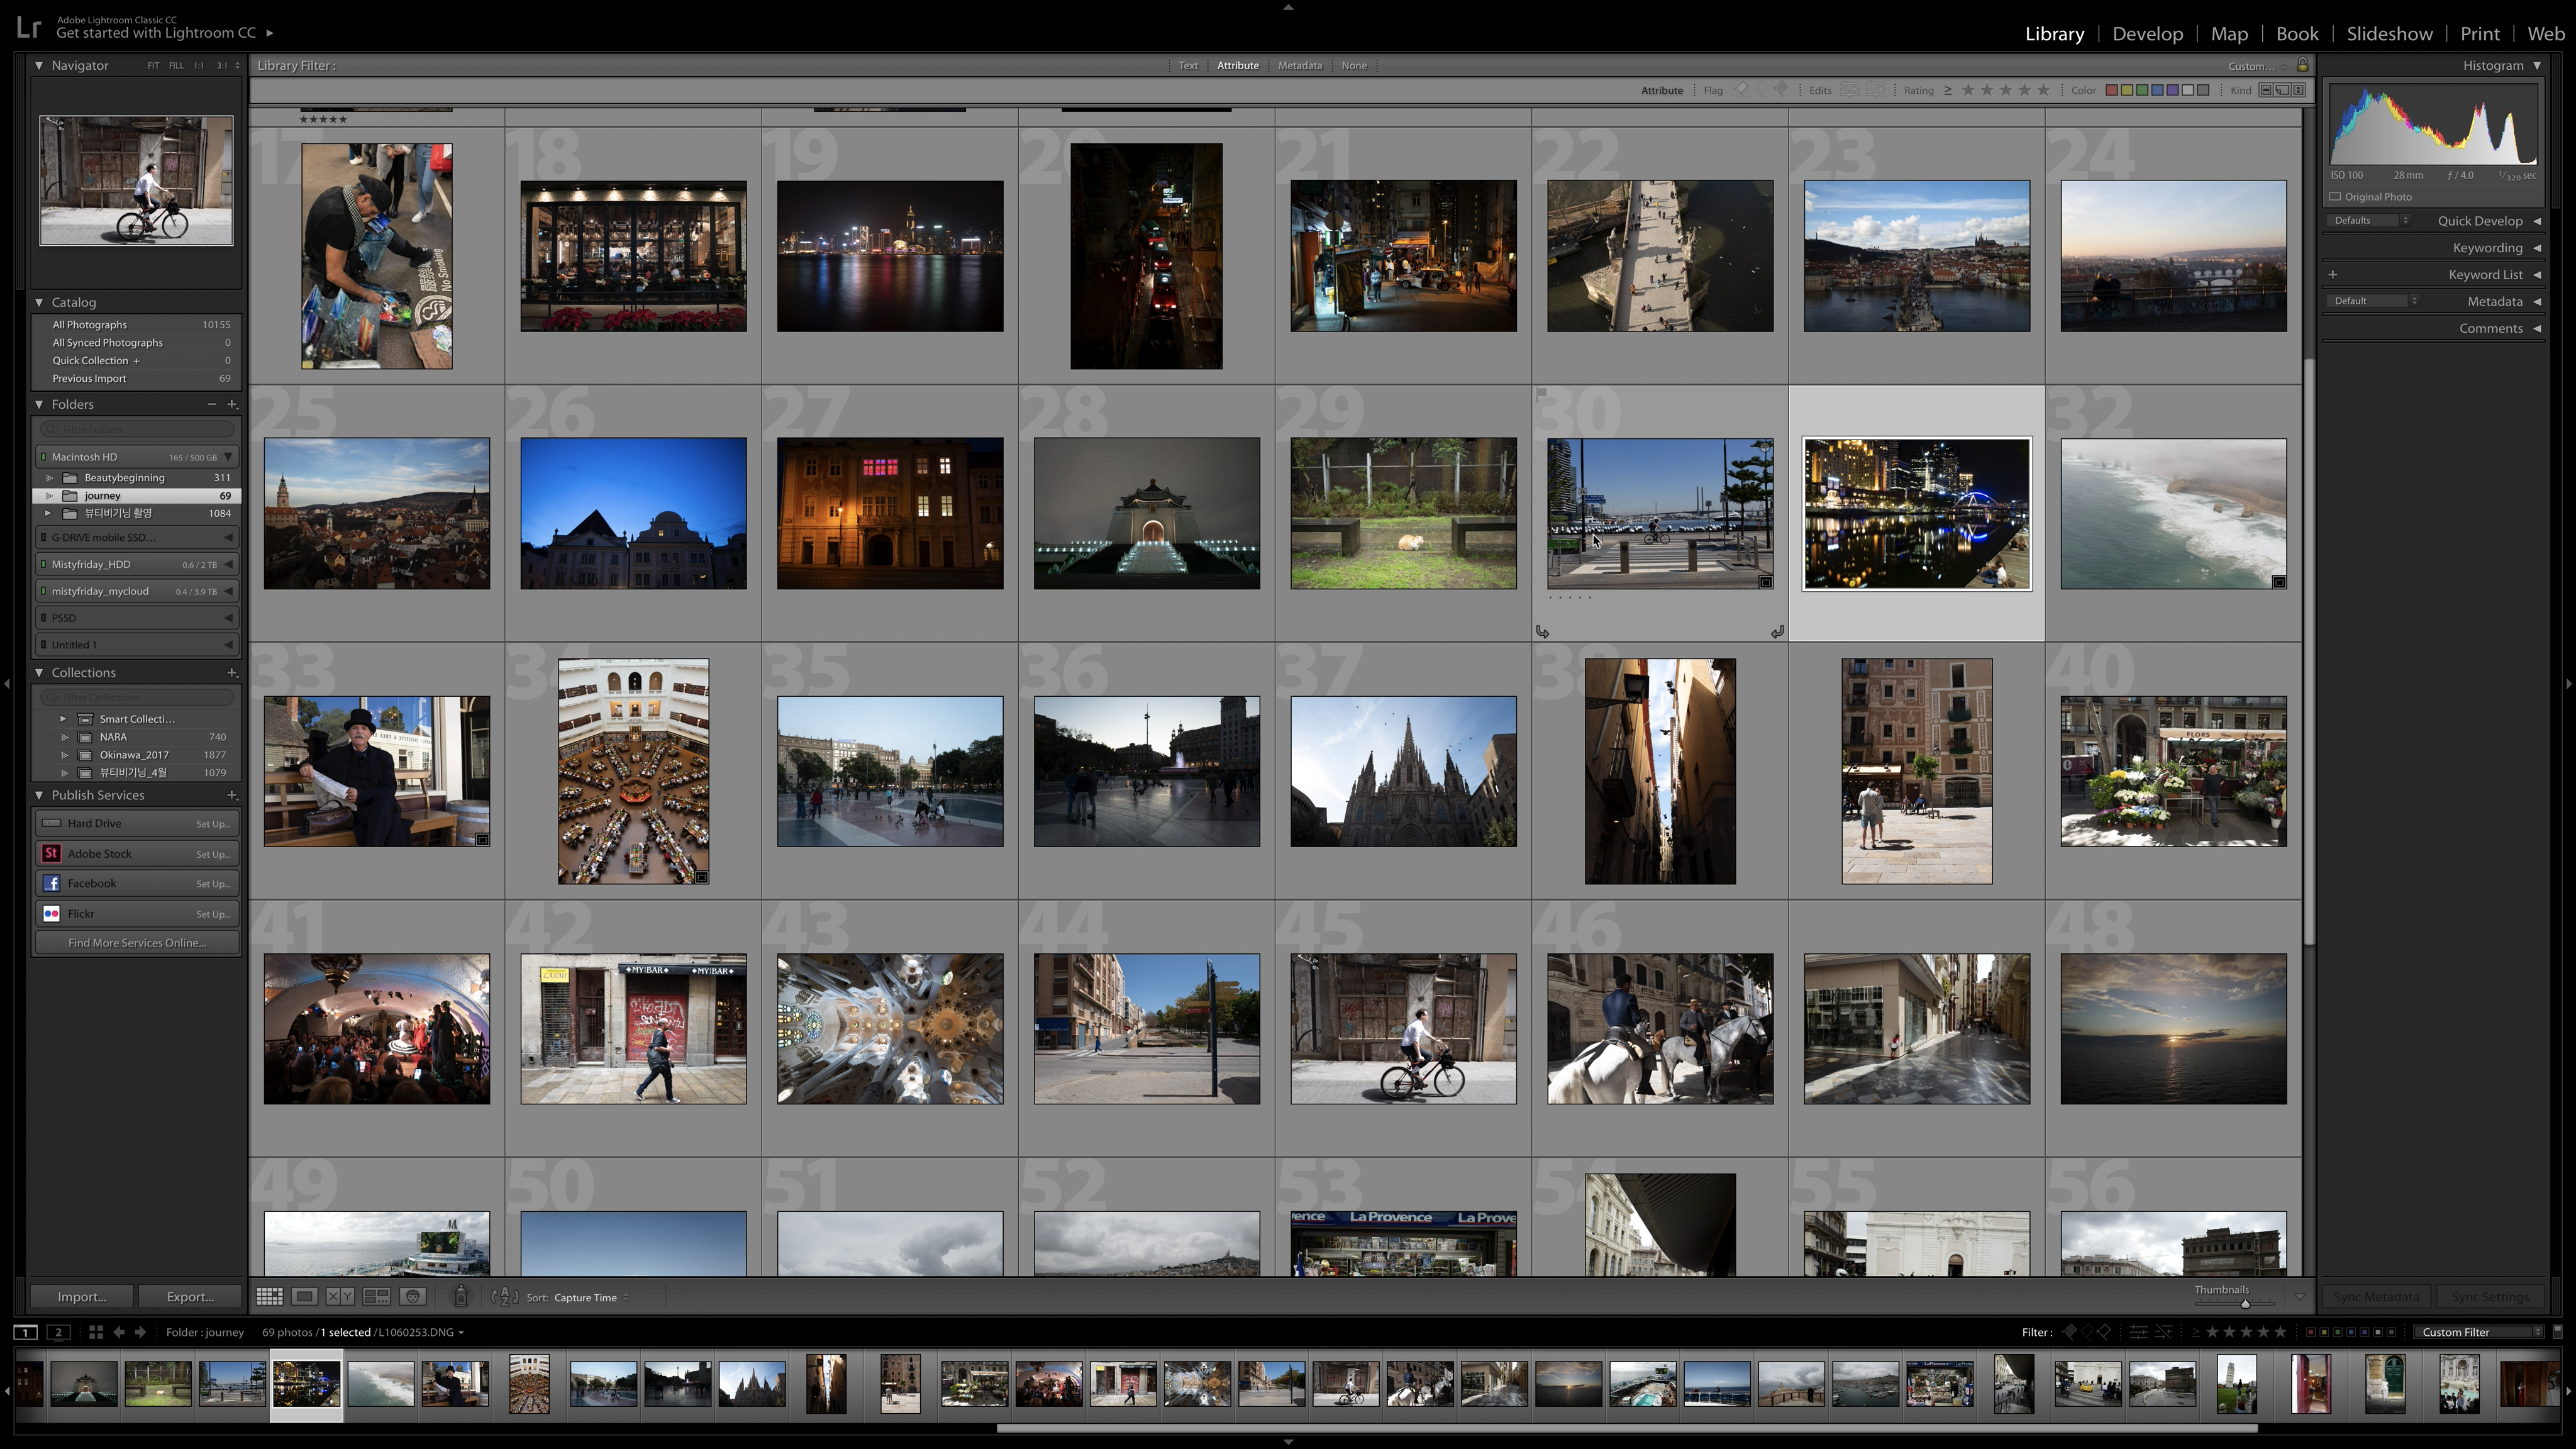Click the Export button
Viewport: 2576px width, 1449px height.
click(190, 1297)
